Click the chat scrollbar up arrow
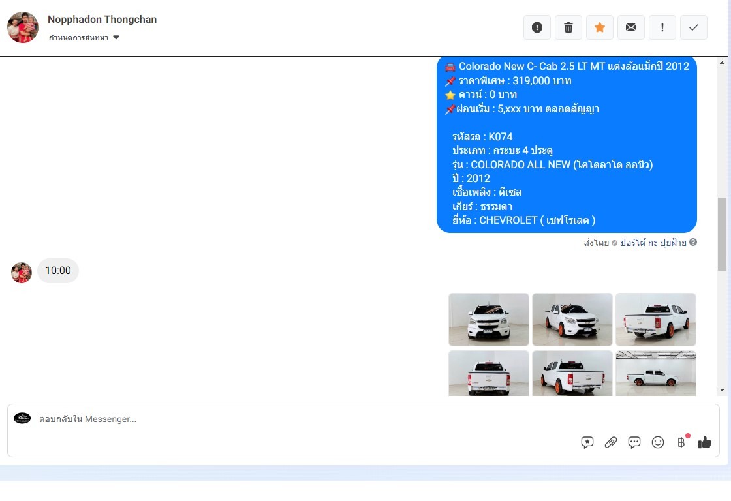The height and width of the screenshot is (501, 731). tap(722, 63)
